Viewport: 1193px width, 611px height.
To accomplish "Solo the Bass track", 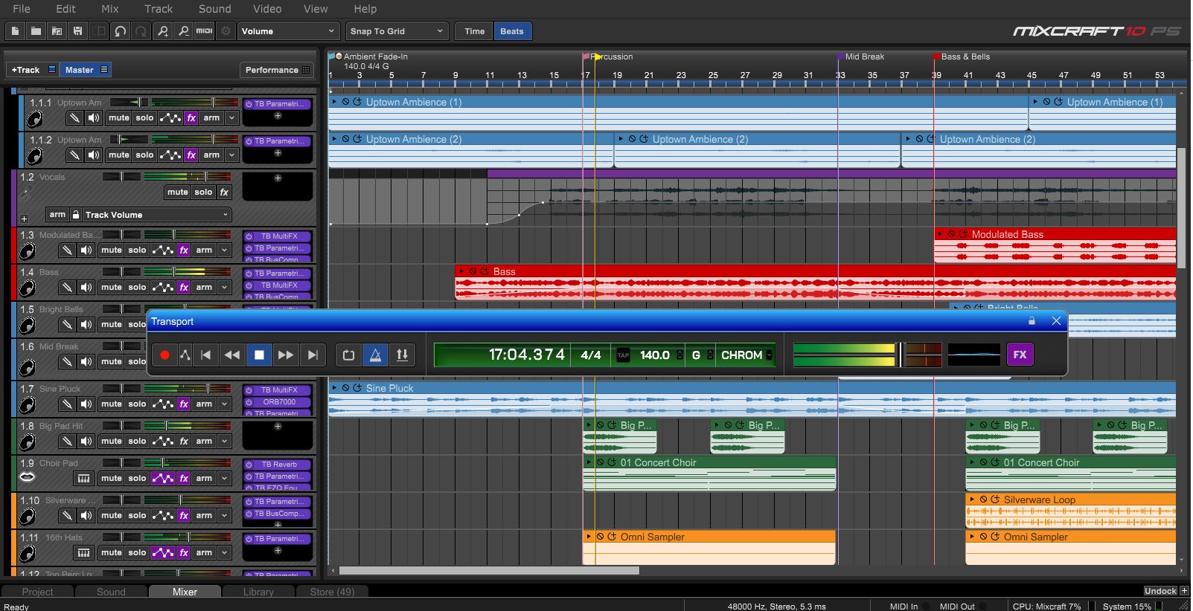I will click(x=137, y=287).
